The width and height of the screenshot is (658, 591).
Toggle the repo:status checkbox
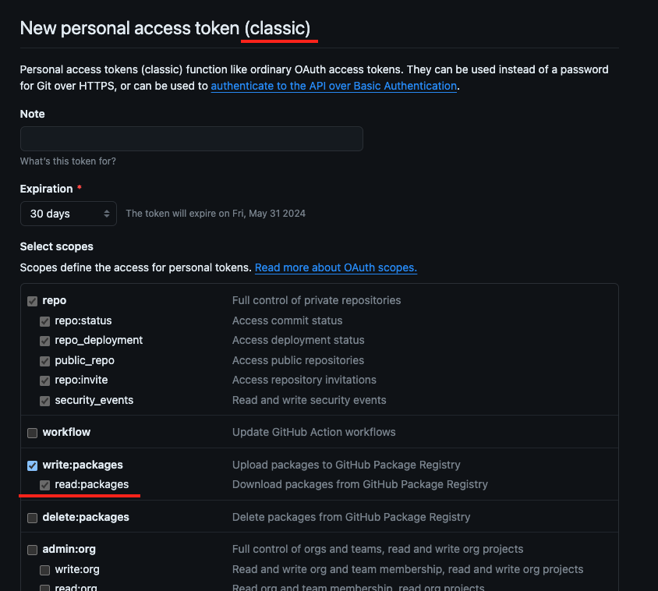45,321
